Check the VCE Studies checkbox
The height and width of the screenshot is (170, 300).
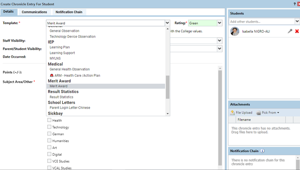(x=49, y=161)
